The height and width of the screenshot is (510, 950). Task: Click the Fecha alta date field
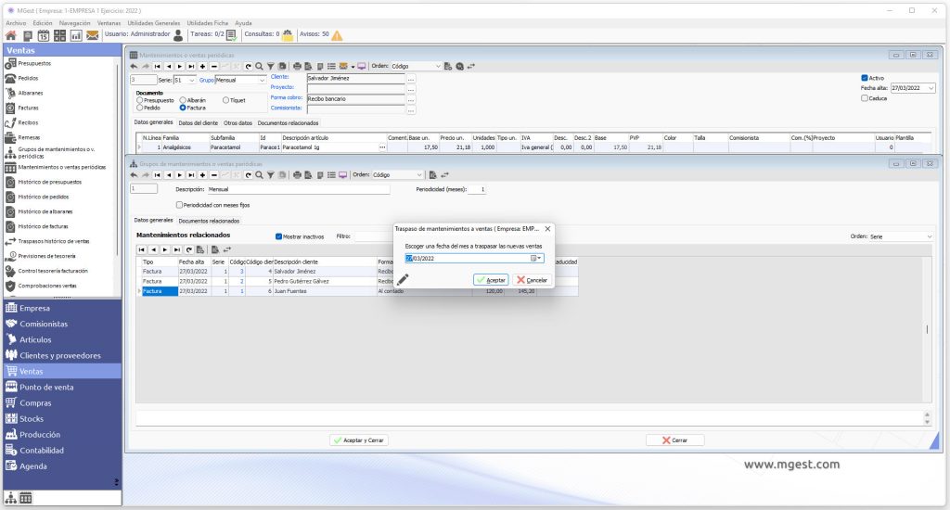click(909, 88)
